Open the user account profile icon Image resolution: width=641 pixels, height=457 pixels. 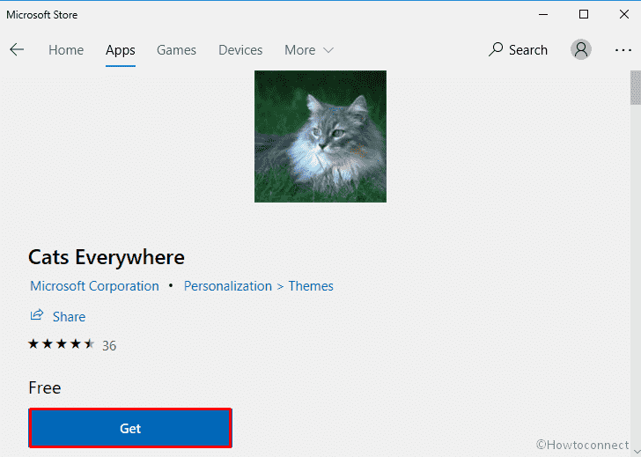580,49
